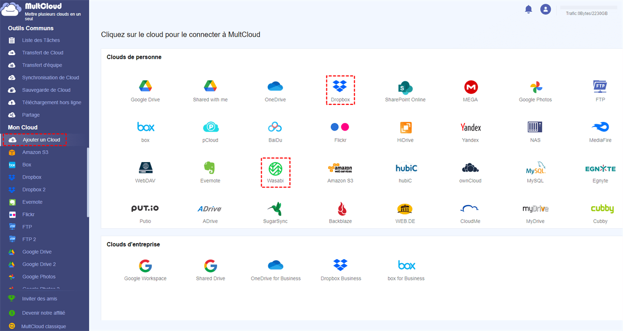
Task: Connect Google Workspace enterprise cloud
Action: click(145, 265)
